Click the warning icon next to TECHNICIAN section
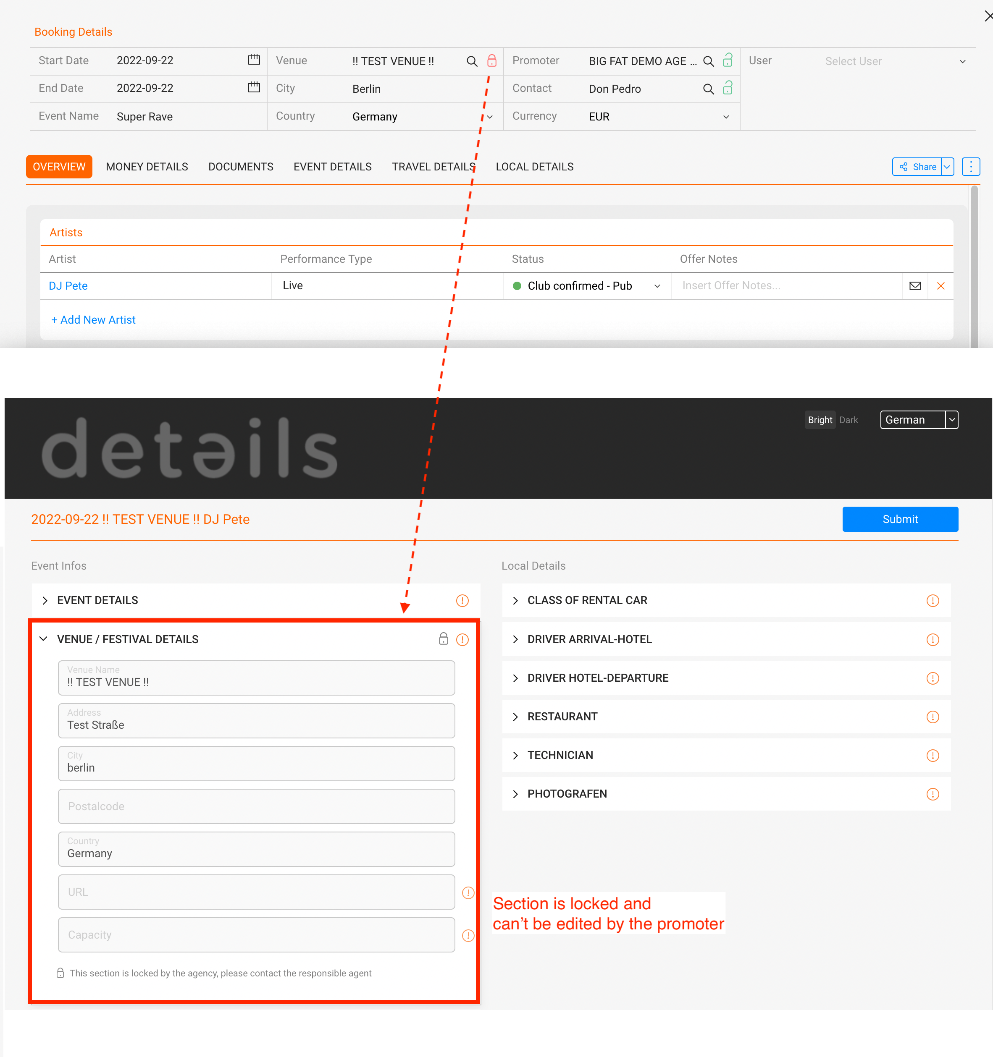Image resolution: width=993 pixels, height=1057 pixels. tap(933, 755)
